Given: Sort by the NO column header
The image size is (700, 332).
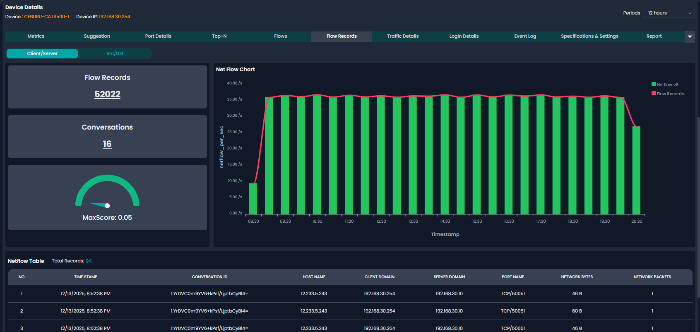Looking at the screenshot, I should click(x=22, y=277).
